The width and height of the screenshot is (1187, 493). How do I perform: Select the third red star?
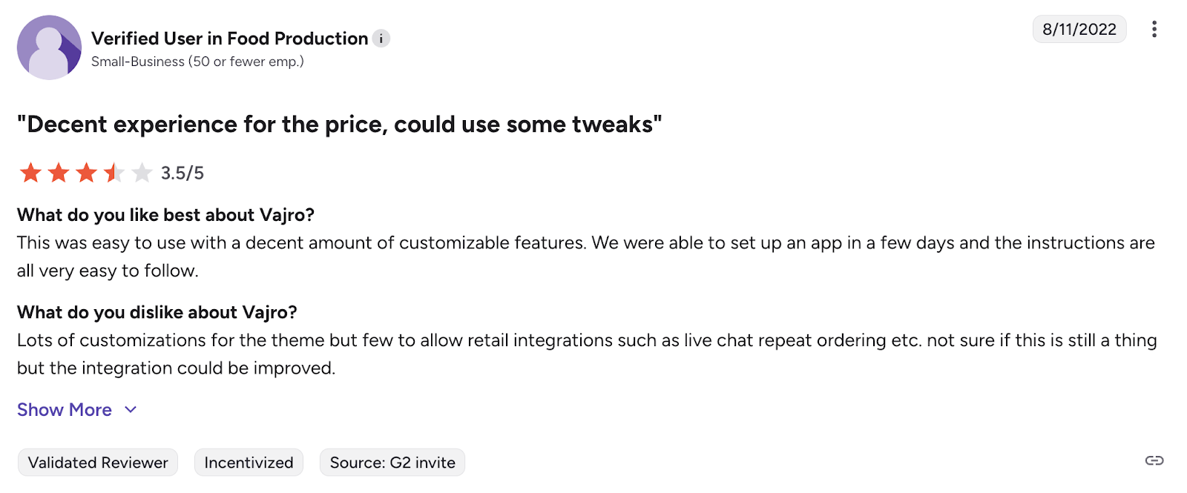click(86, 172)
